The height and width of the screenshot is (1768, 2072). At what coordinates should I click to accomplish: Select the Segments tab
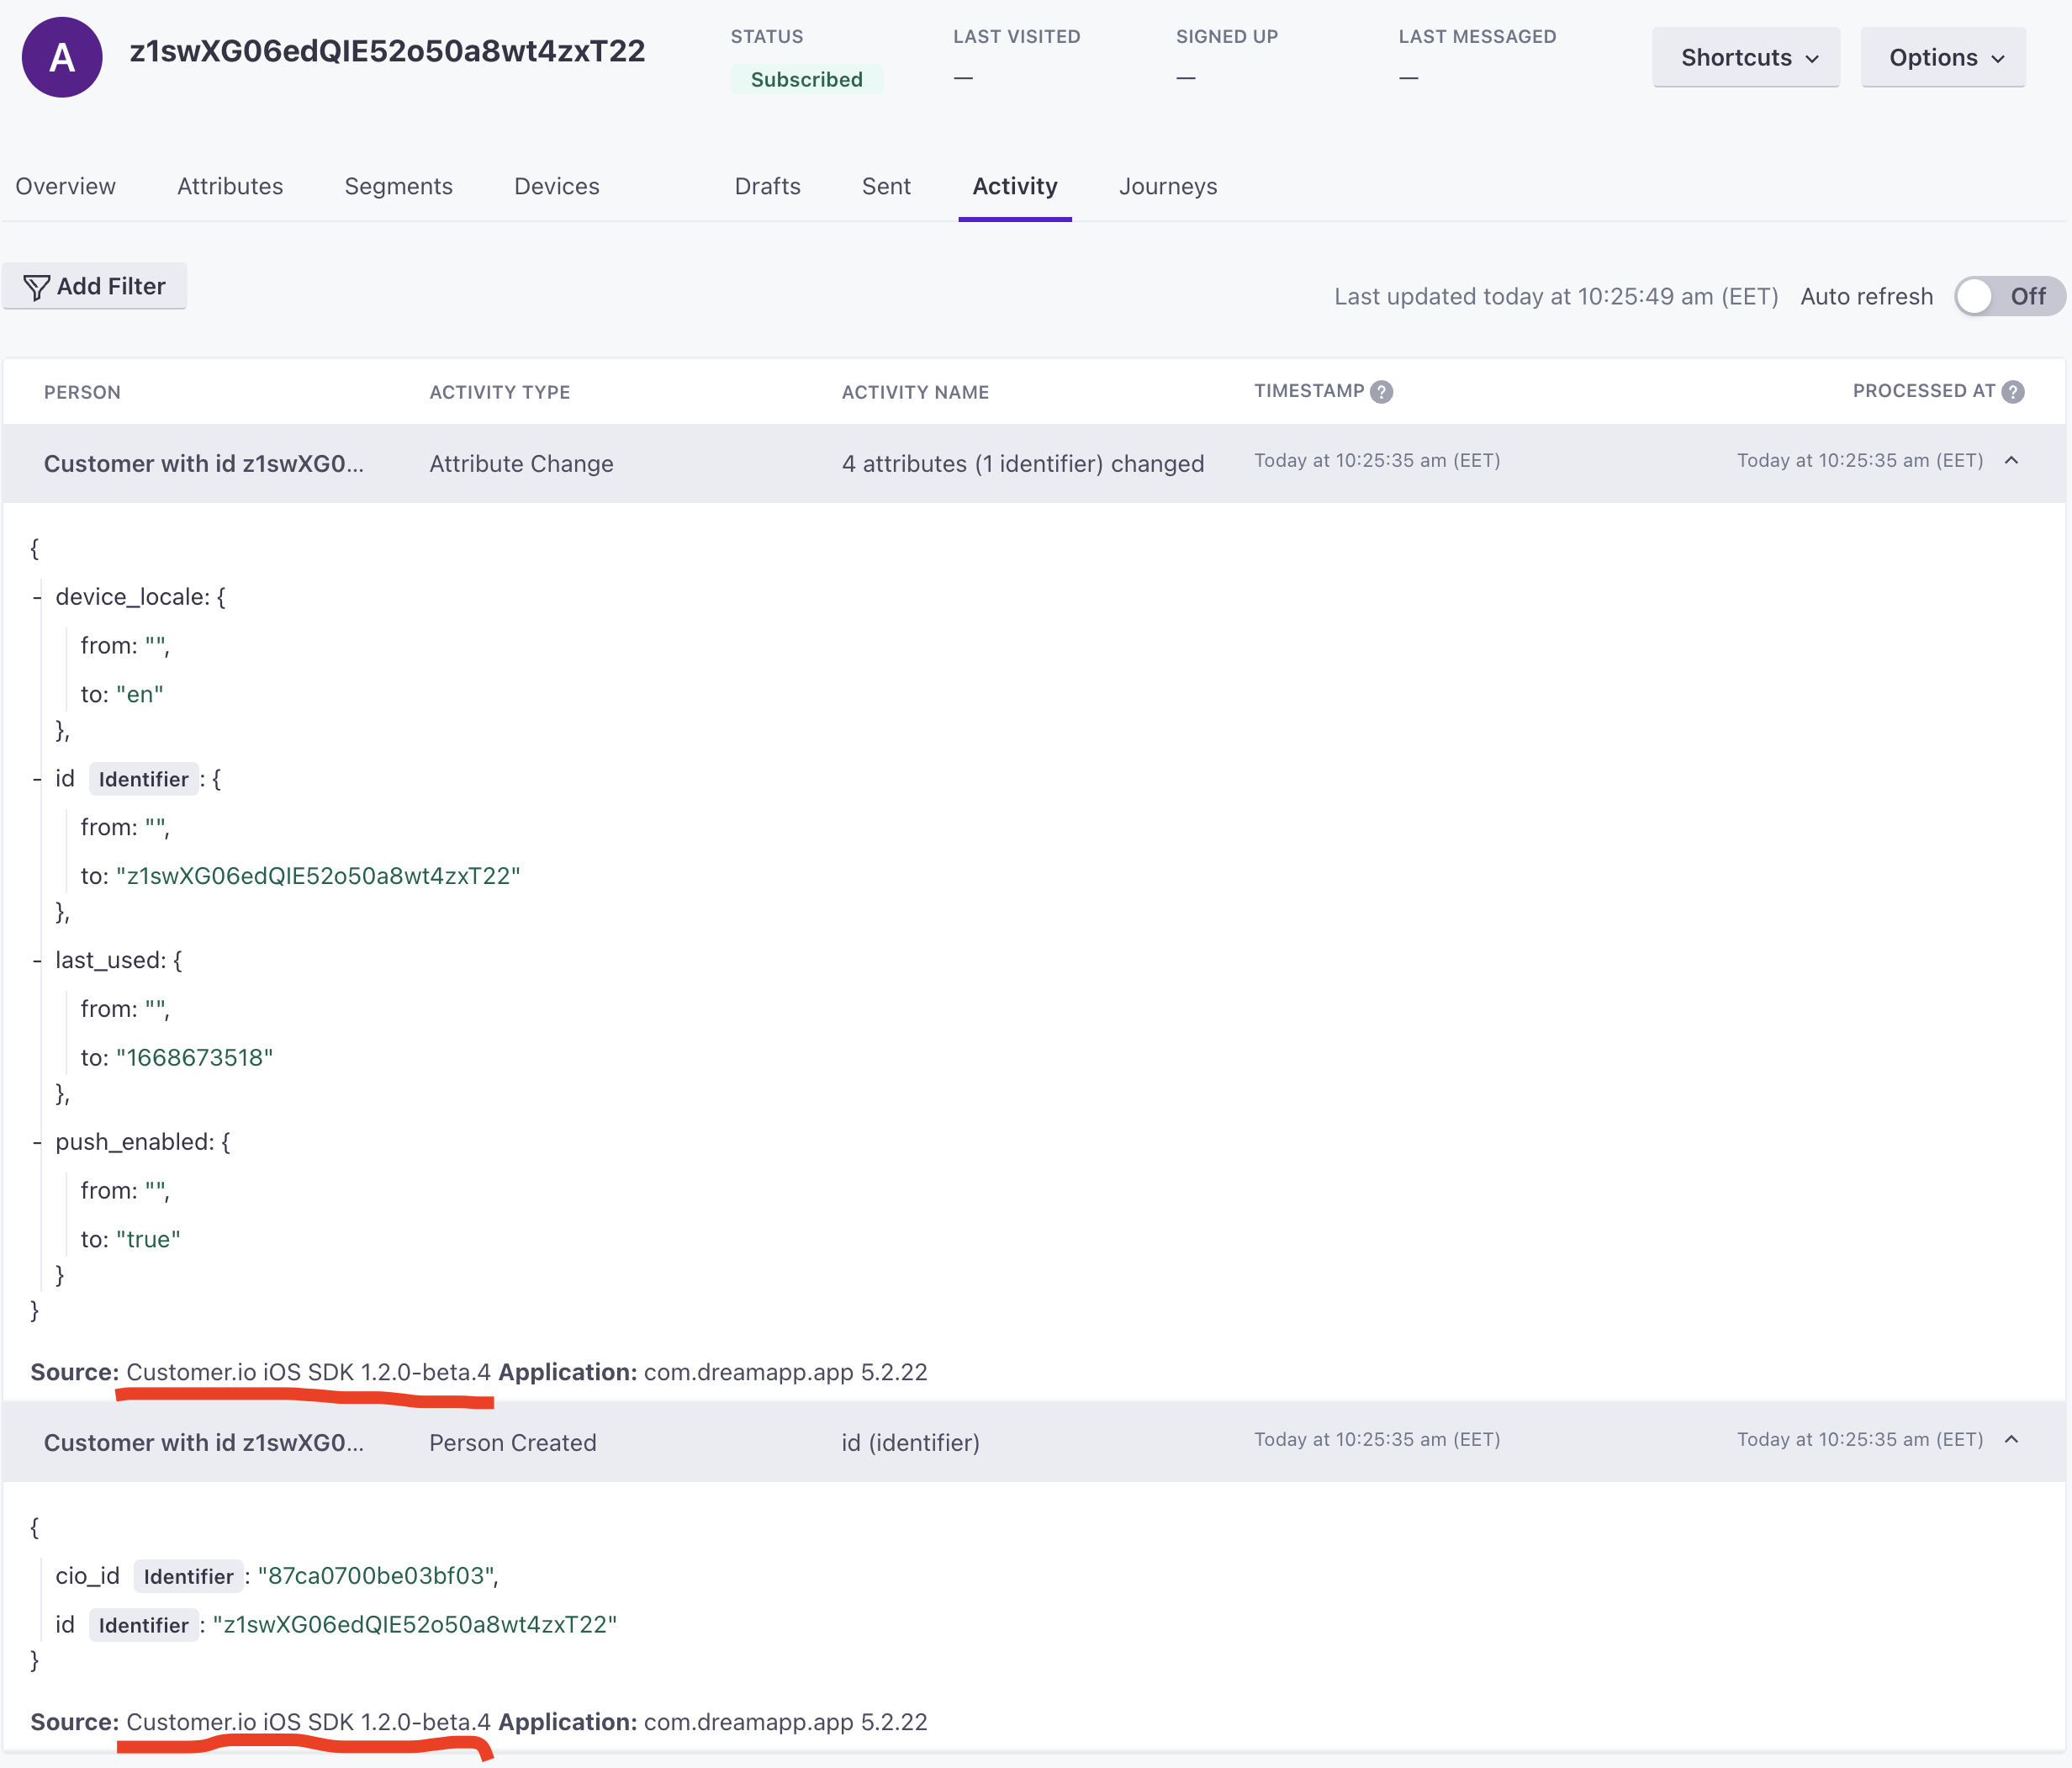(398, 186)
